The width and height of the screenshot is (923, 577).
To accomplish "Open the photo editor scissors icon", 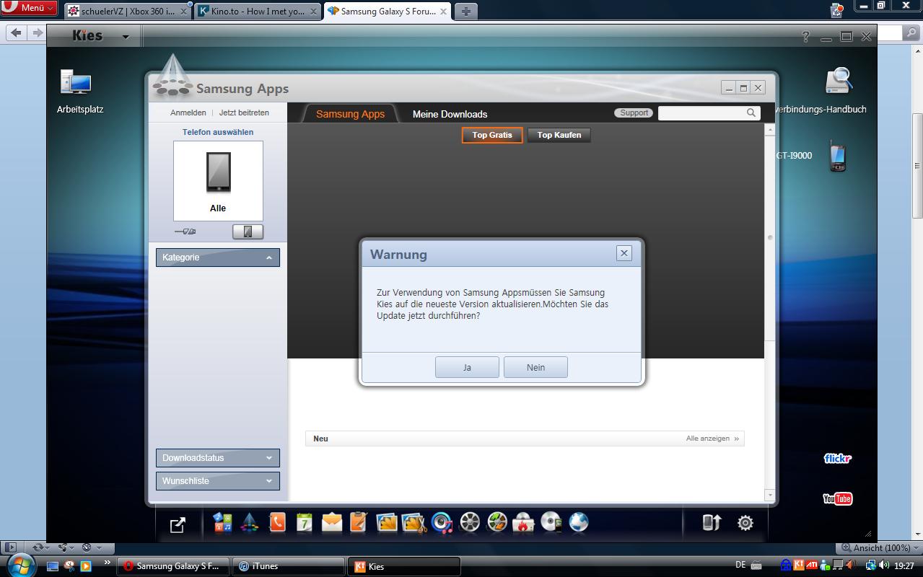I will pos(414,522).
